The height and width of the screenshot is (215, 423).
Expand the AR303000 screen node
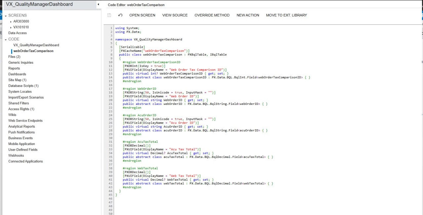10,21
